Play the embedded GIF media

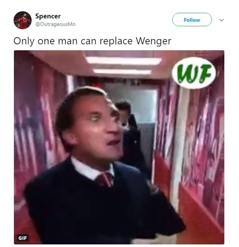[x=119, y=147]
